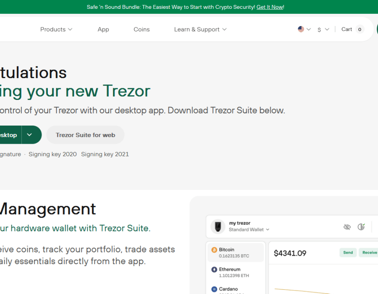
Task: Click the Ethereum coin icon
Action: click(x=214, y=270)
